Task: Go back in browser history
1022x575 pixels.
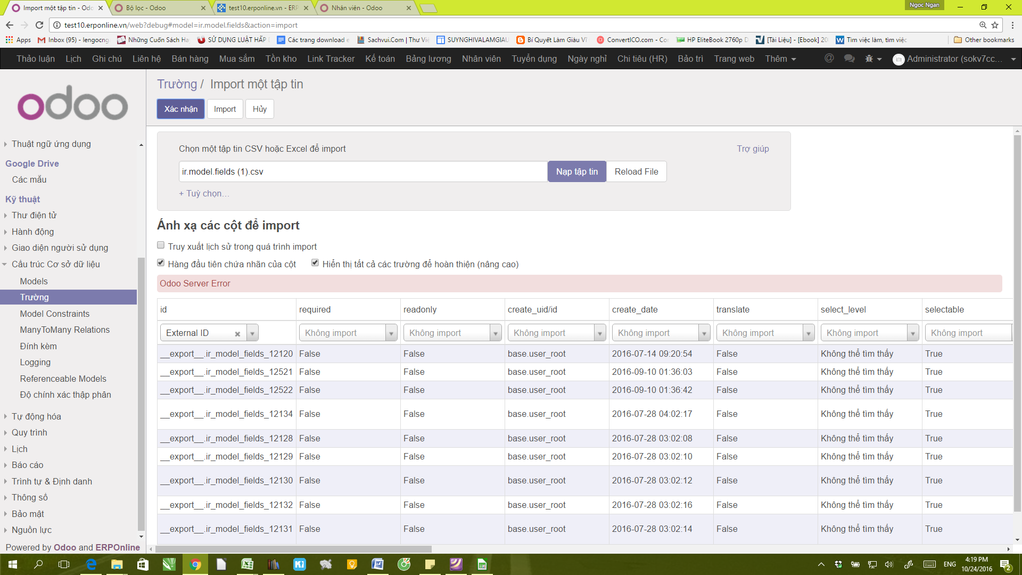Action: [x=10, y=25]
